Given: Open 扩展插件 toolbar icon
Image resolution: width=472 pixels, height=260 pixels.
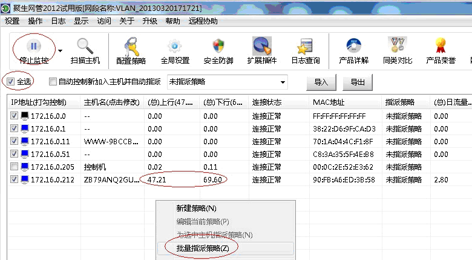Looking at the screenshot, I should click(262, 46).
